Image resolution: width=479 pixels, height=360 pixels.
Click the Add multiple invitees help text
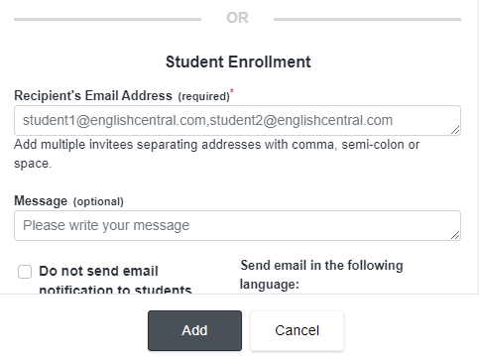point(216,154)
